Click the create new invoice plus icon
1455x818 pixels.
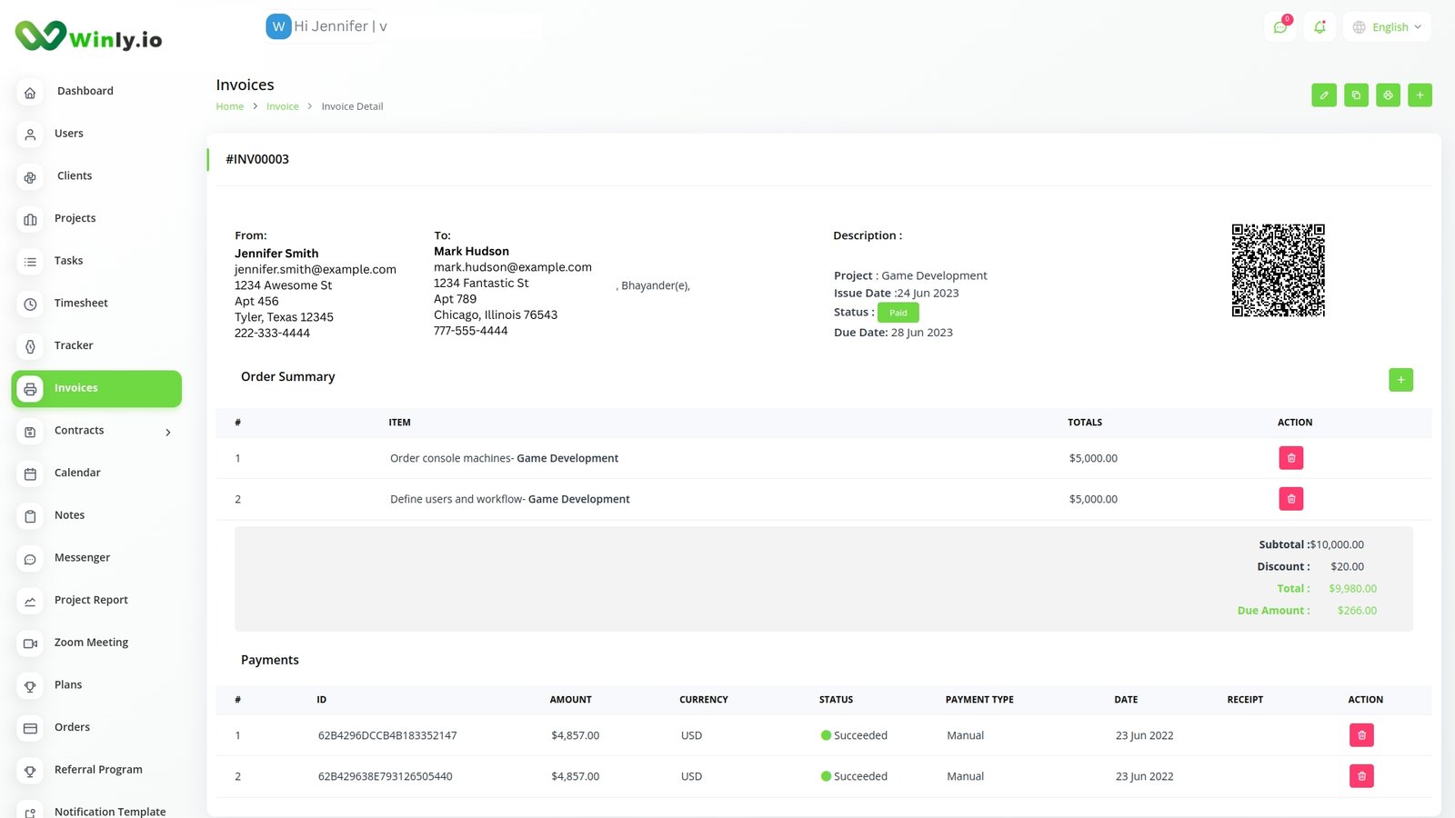1420,95
